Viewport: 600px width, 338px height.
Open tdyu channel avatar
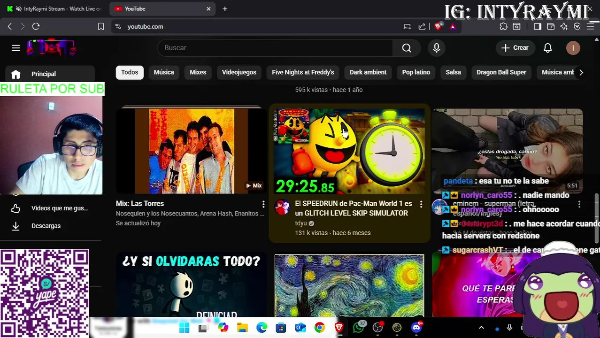282,207
